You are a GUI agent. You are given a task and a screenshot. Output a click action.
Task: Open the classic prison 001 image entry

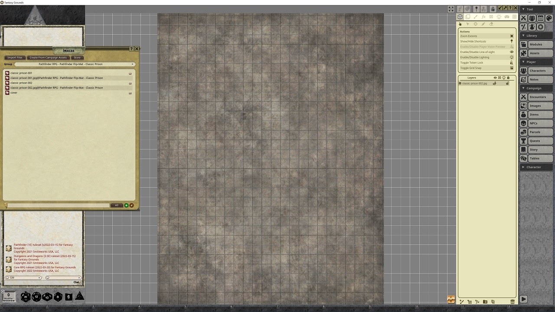(x=21, y=73)
